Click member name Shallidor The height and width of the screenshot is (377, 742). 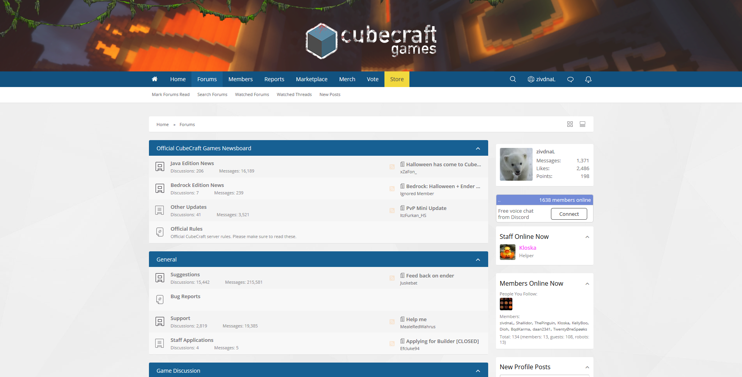coord(524,323)
